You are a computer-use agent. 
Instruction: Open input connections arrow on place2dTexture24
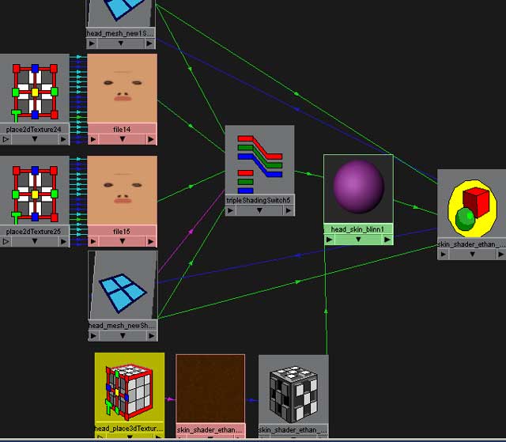[x=6, y=139]
